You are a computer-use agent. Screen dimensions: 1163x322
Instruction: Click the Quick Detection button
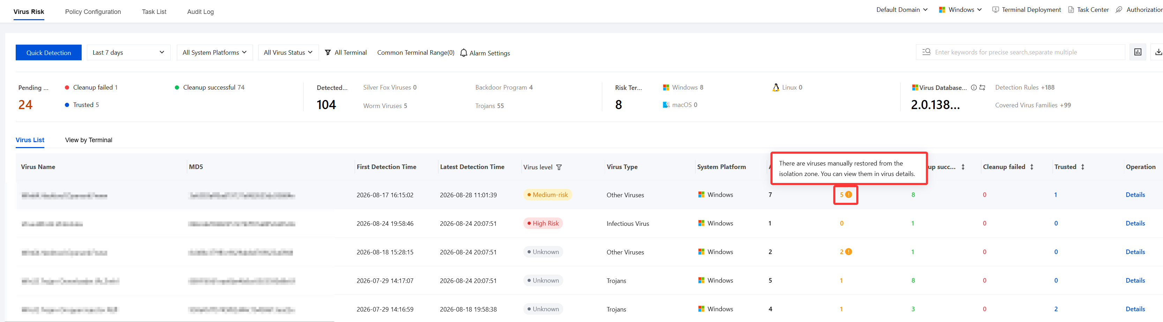(x=49, y=52)
